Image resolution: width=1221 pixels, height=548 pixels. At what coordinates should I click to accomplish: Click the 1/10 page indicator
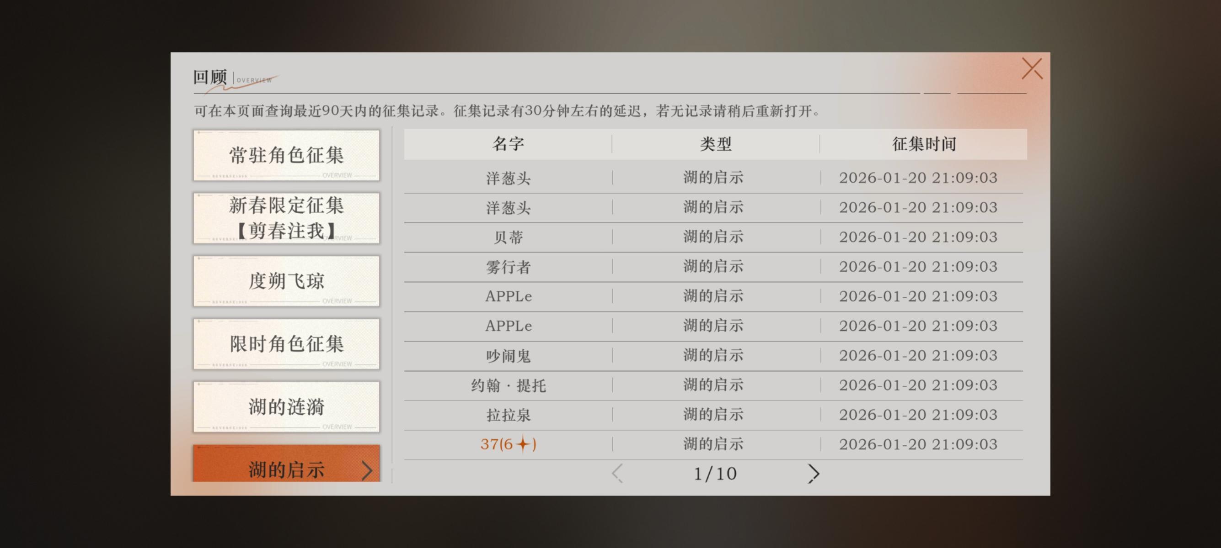click(x=715, y=474)
